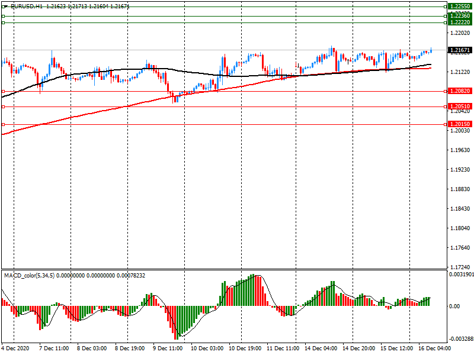Click the 1.18040 price scale value
The height and width of the screenshot is (355, 474).
pos(459,228)
